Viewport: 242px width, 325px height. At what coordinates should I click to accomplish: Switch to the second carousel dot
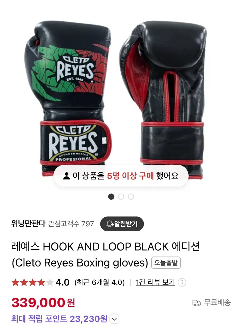coord(121,197)
